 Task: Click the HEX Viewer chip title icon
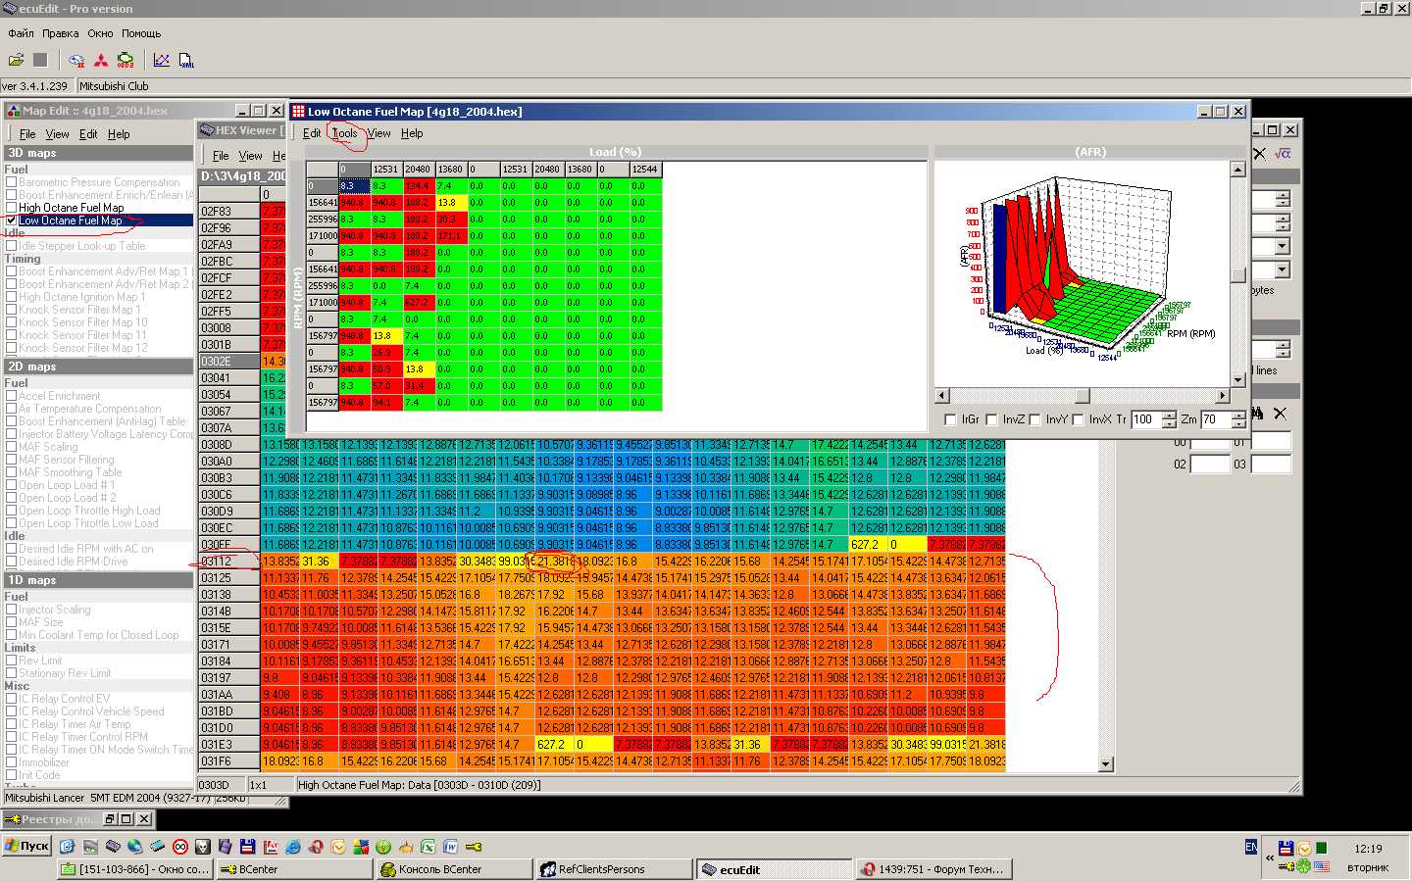click(x=207, y=129)
